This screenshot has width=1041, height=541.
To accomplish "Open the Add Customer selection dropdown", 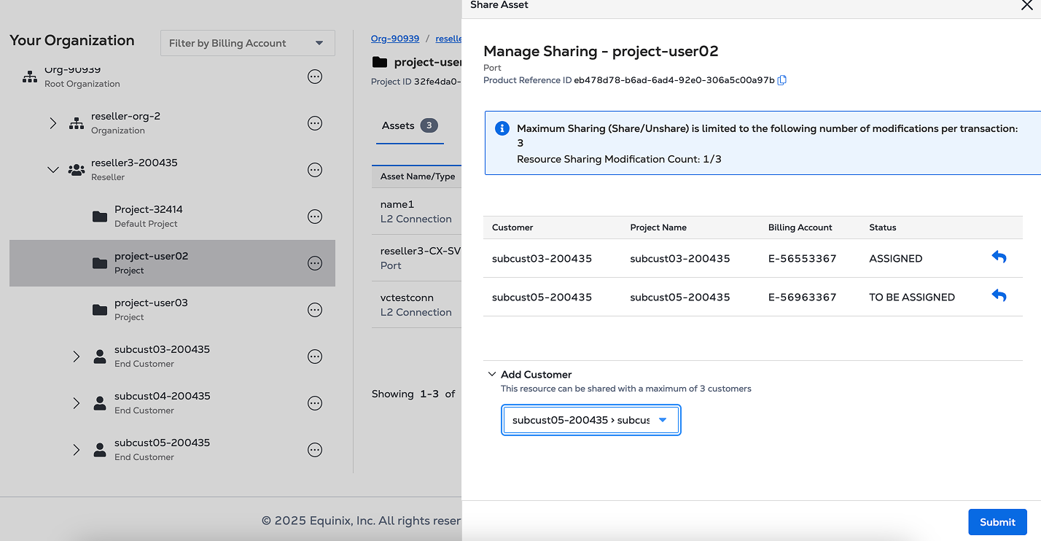I will pos(590,420).
